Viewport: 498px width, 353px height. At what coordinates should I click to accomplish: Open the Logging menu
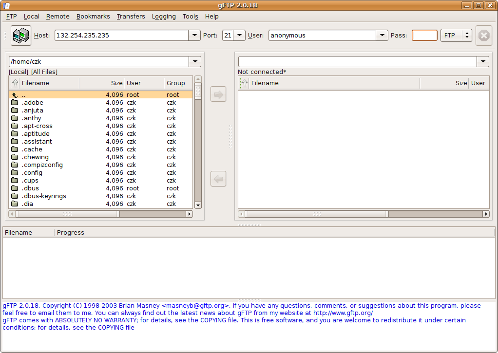pos(164,17)
